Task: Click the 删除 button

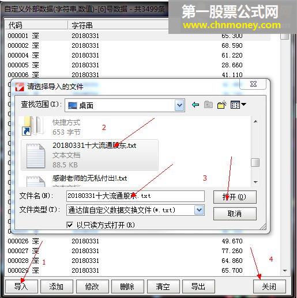Action: tap(127, 286)
